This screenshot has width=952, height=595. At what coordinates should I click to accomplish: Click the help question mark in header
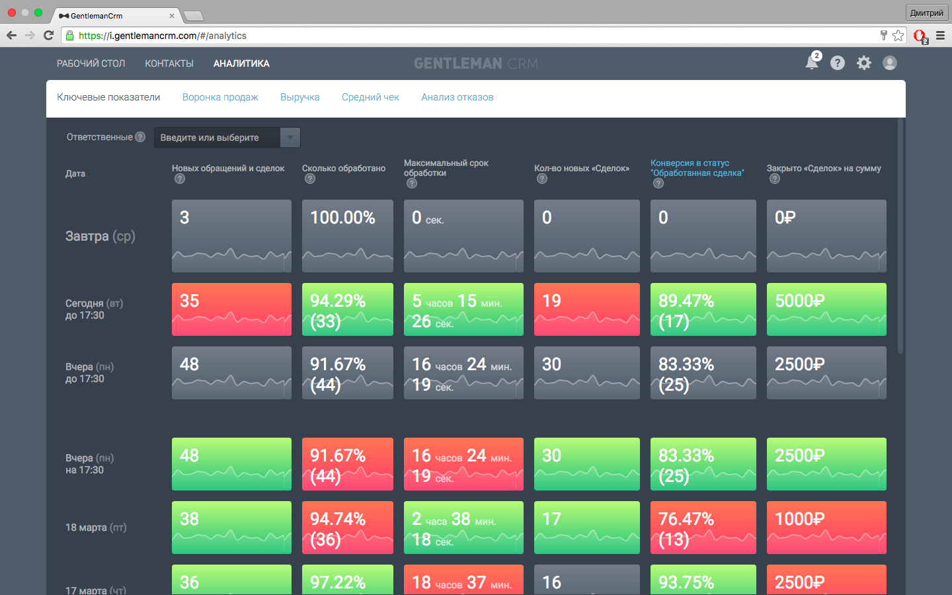click(838, 63)
